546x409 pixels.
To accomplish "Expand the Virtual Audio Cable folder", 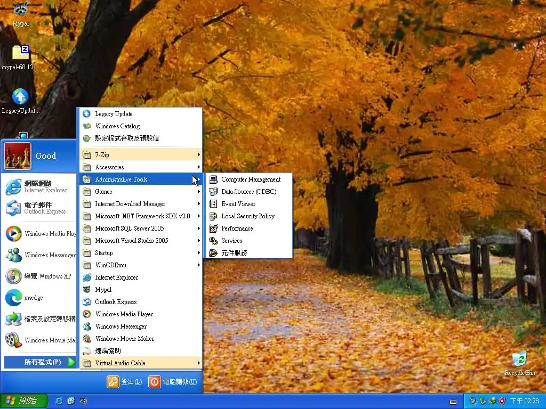I will tap(141, 363).
